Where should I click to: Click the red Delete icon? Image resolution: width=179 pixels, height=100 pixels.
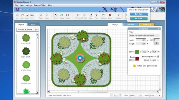(x=110, y=15)
